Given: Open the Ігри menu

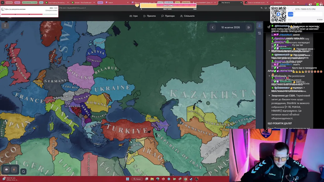Looking at the screenshot, I should pos(134,16).
